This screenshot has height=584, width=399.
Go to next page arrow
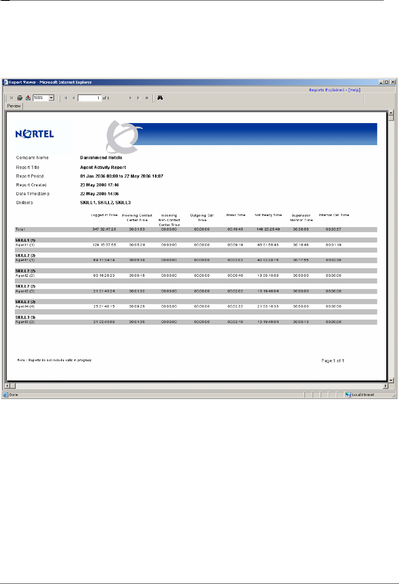[130, 98]
